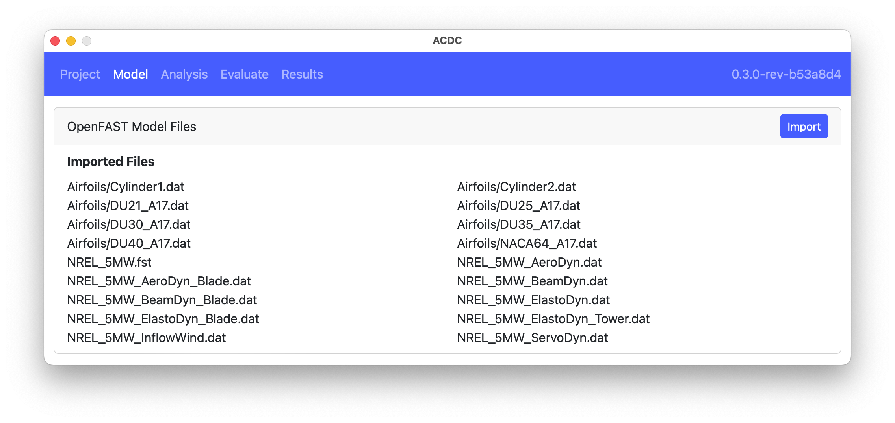Select Airfoils/Cylinder2.dat file entry

point(516,186)
